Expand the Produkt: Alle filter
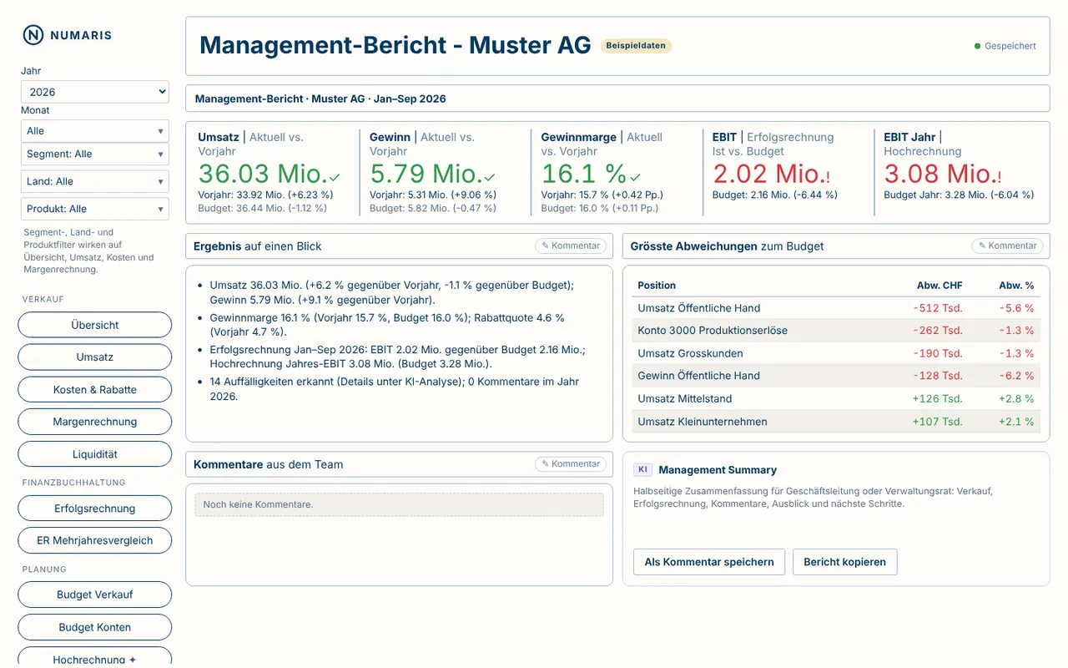Image resolution: width=1068 pixels, height=668 pixels. (x=95, y=209)
